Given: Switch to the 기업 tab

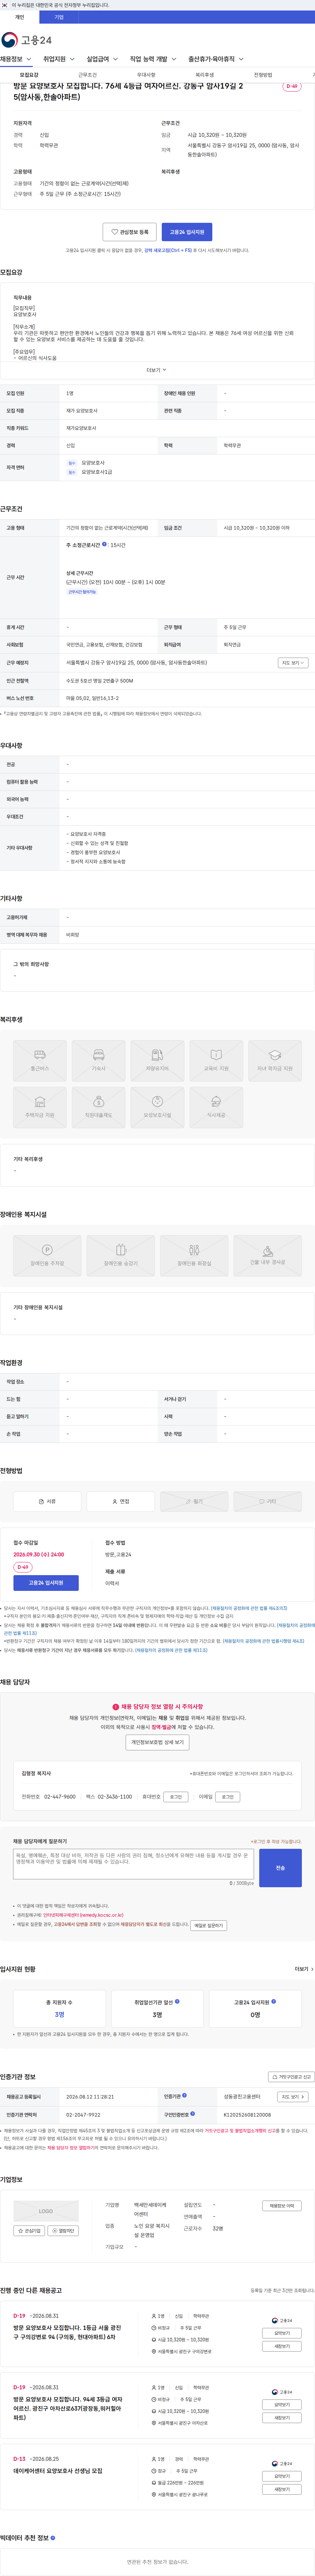Looking at the screenshot, I should 59,17.
